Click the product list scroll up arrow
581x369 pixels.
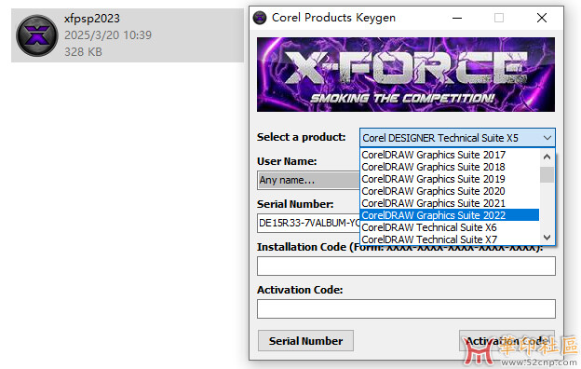(547, 157)
